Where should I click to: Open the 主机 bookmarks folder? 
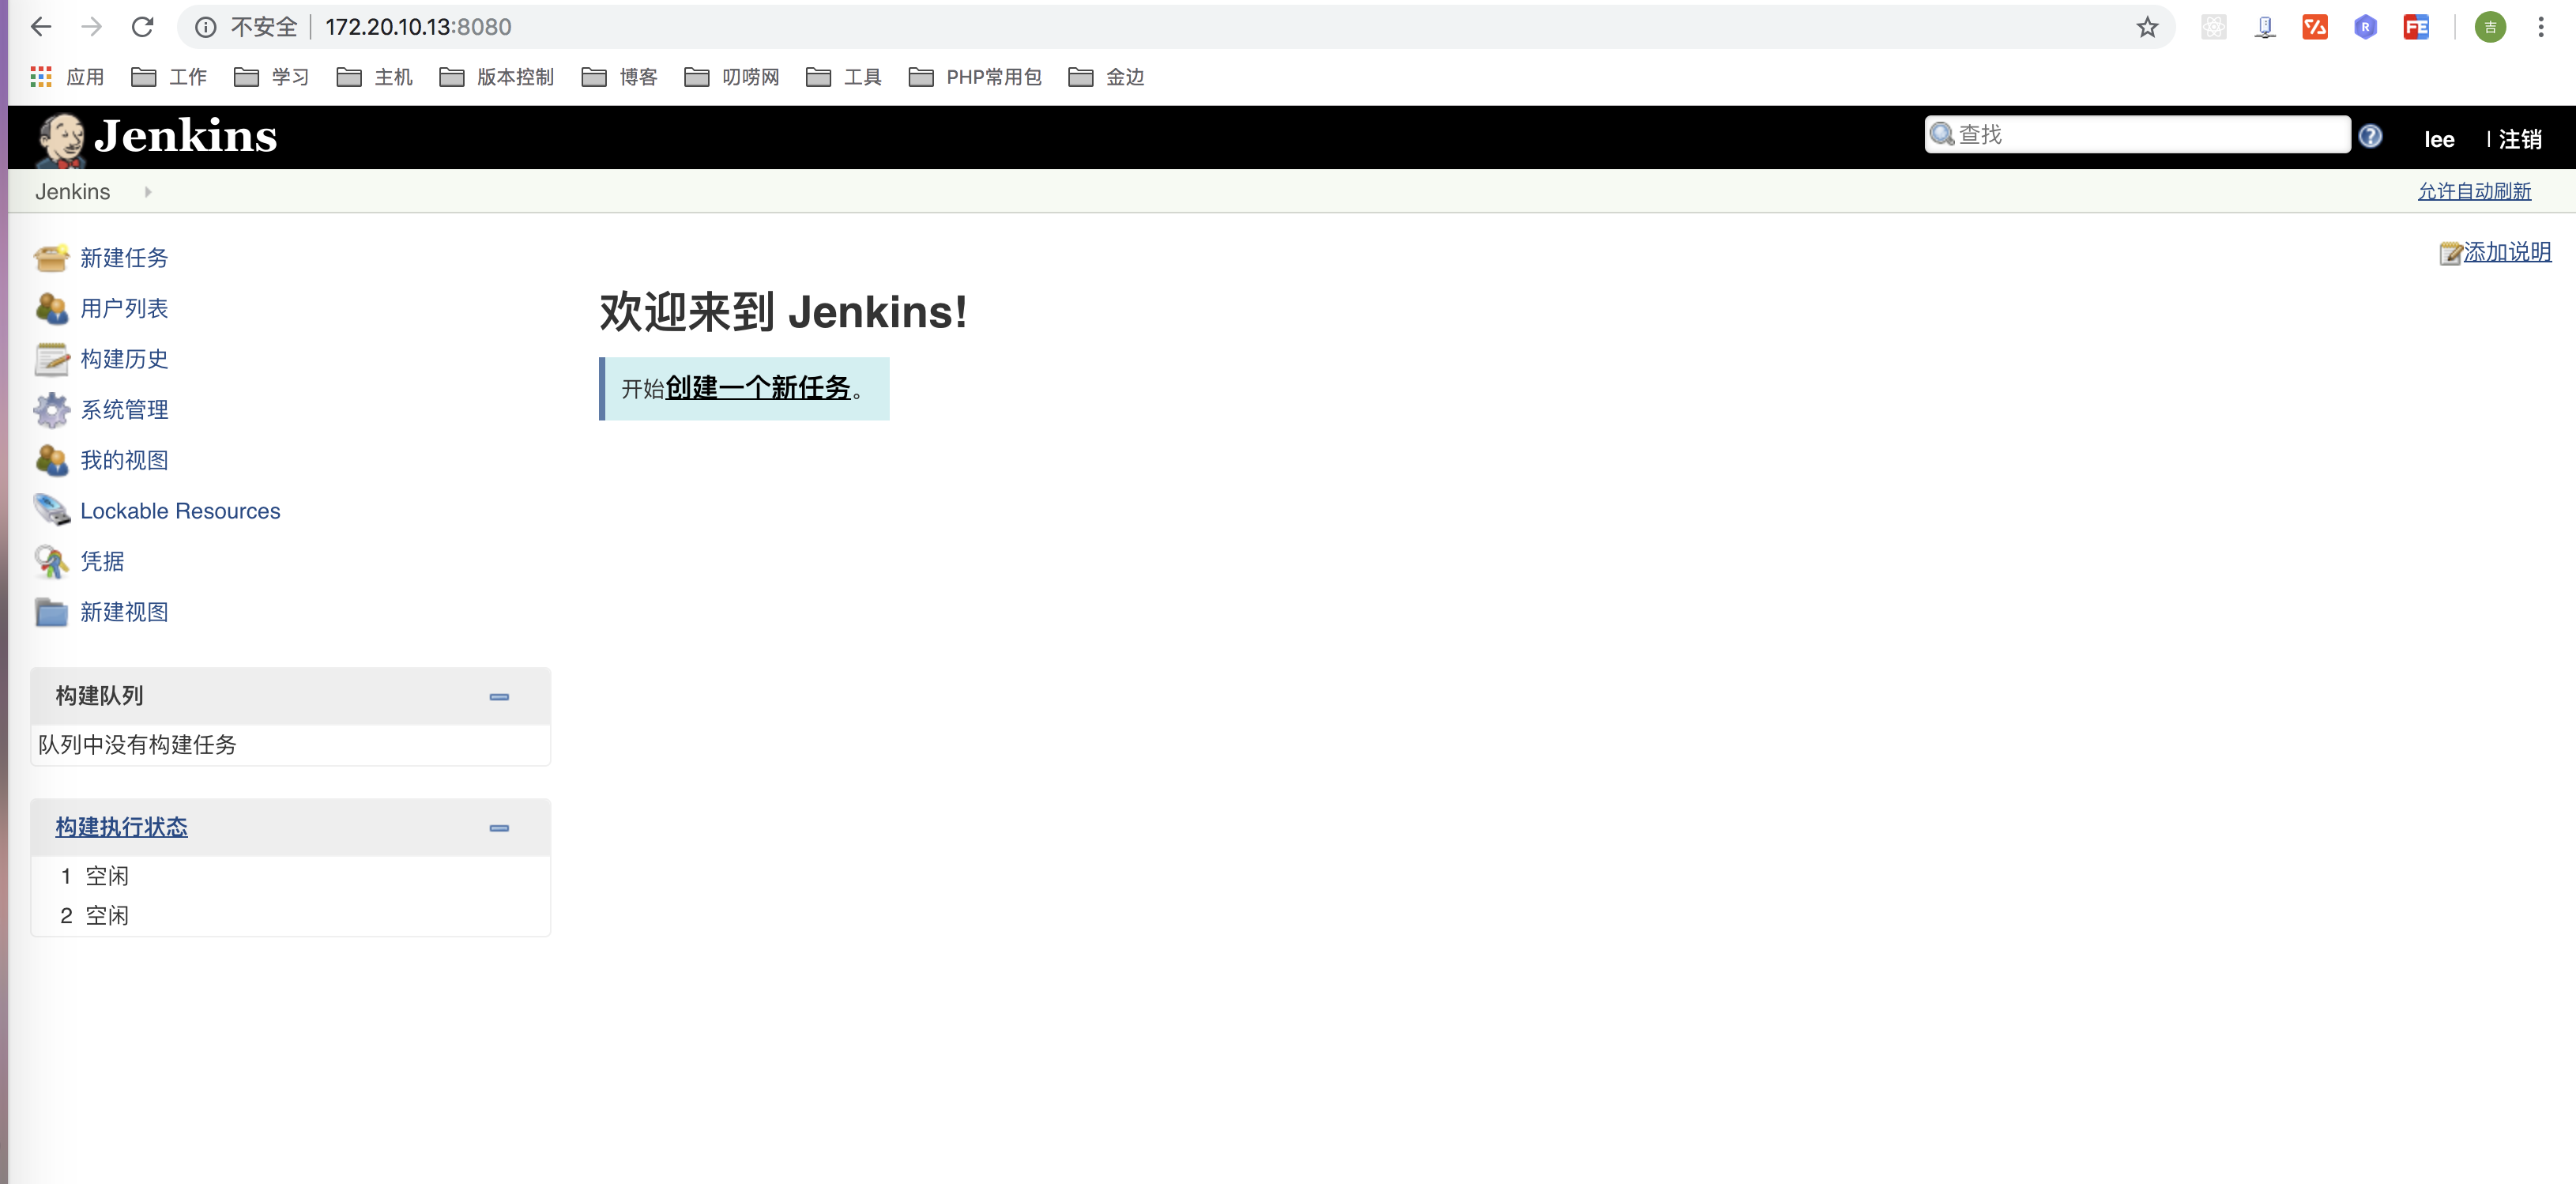pos(375,77)
